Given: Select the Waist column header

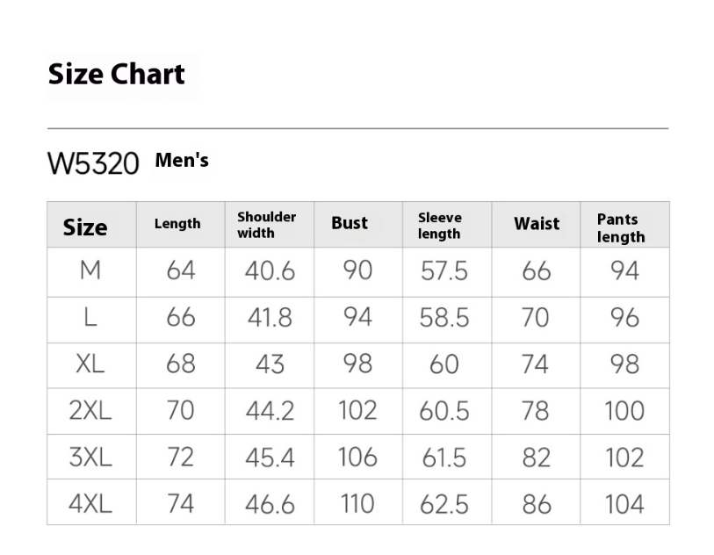Looking at the screenshot, I should (x=537, y=224).
